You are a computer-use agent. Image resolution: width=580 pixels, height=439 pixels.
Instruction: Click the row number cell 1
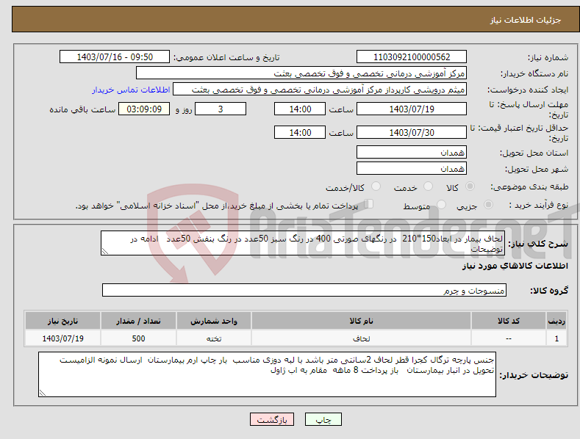pos(556,338)
